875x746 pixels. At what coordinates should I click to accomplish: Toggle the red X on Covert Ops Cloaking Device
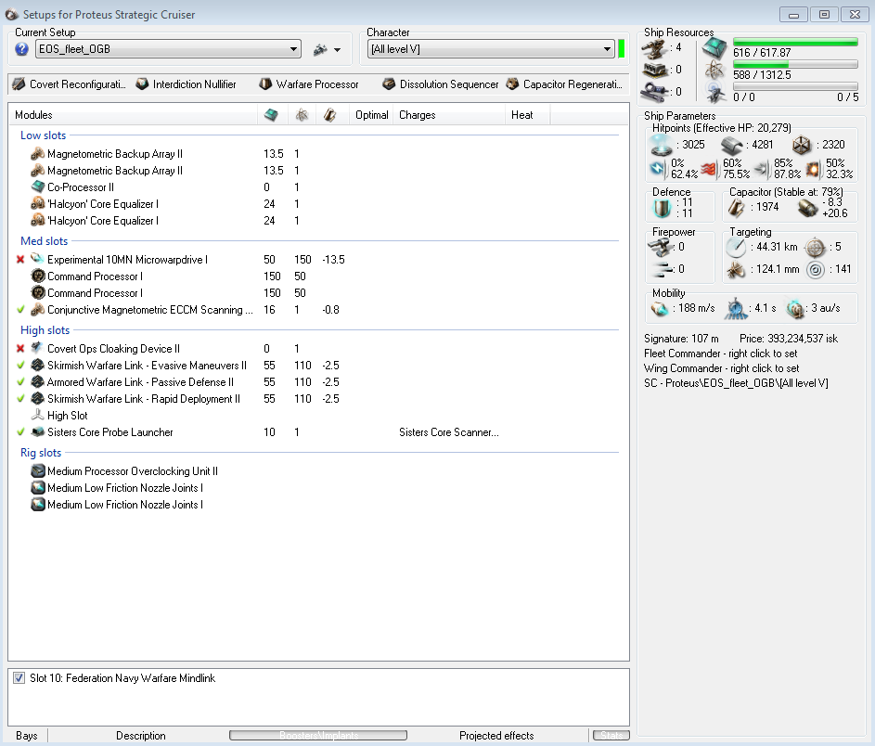(x=20, y=348)
